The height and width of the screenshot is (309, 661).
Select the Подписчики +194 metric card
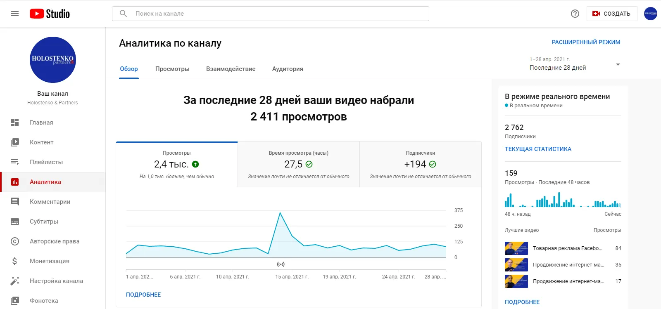pyautogui.click(x=421, y=165)
